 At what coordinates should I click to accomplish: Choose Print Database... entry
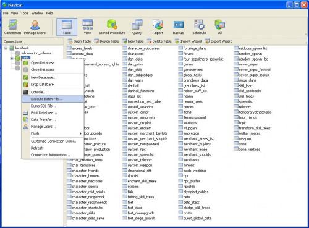click(53, 112)
